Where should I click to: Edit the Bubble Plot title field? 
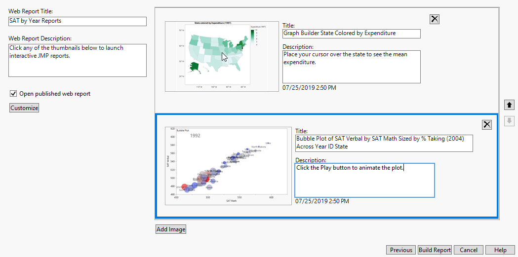tap(384, 143)
